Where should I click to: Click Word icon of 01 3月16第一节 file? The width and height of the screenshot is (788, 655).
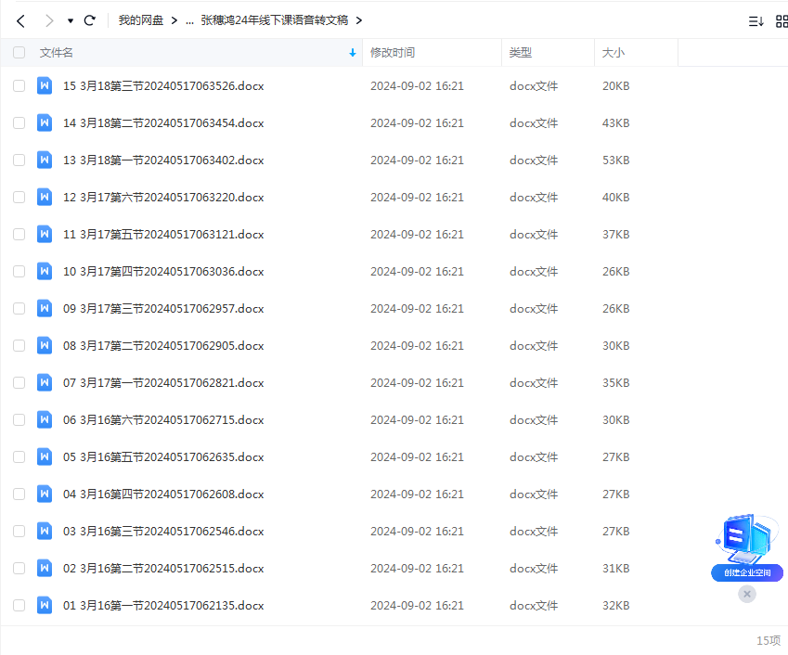[45, 605]
